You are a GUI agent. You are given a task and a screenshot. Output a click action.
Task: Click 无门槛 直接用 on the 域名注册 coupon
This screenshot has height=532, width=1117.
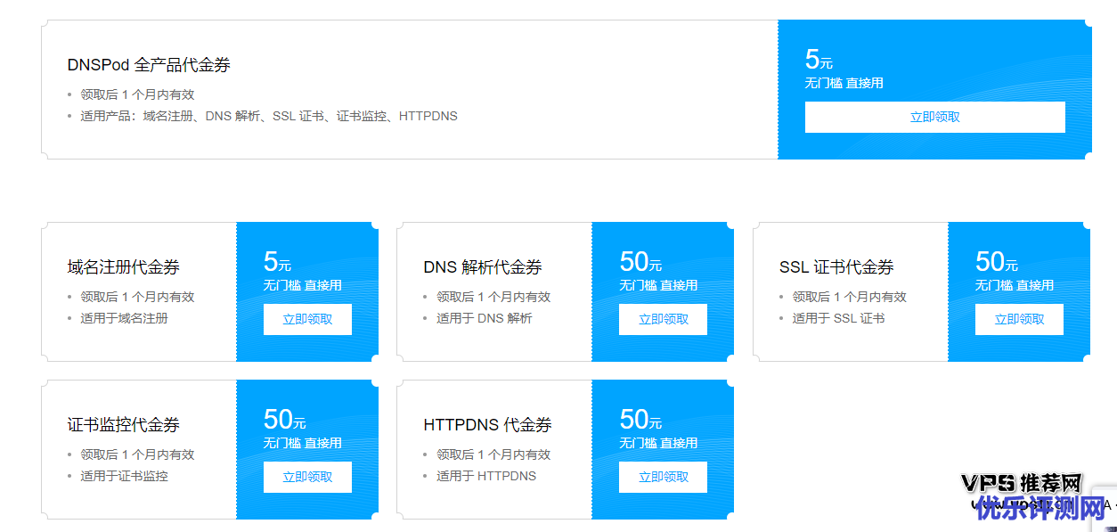(302, 285)
